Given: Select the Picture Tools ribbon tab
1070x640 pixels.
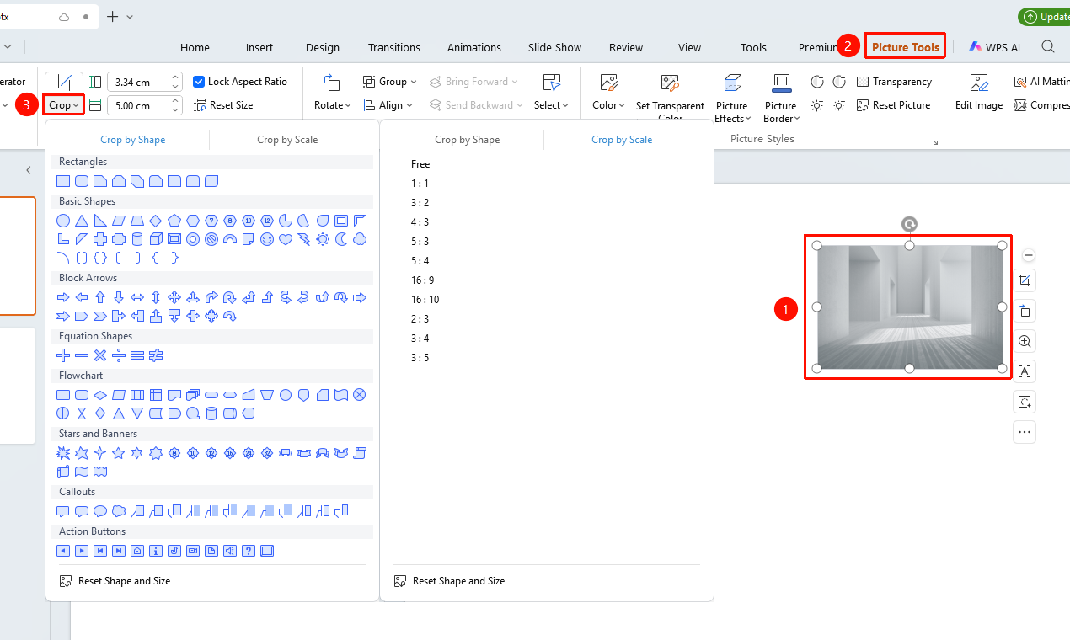Looking at the screenshot, I should click(906, 47).
